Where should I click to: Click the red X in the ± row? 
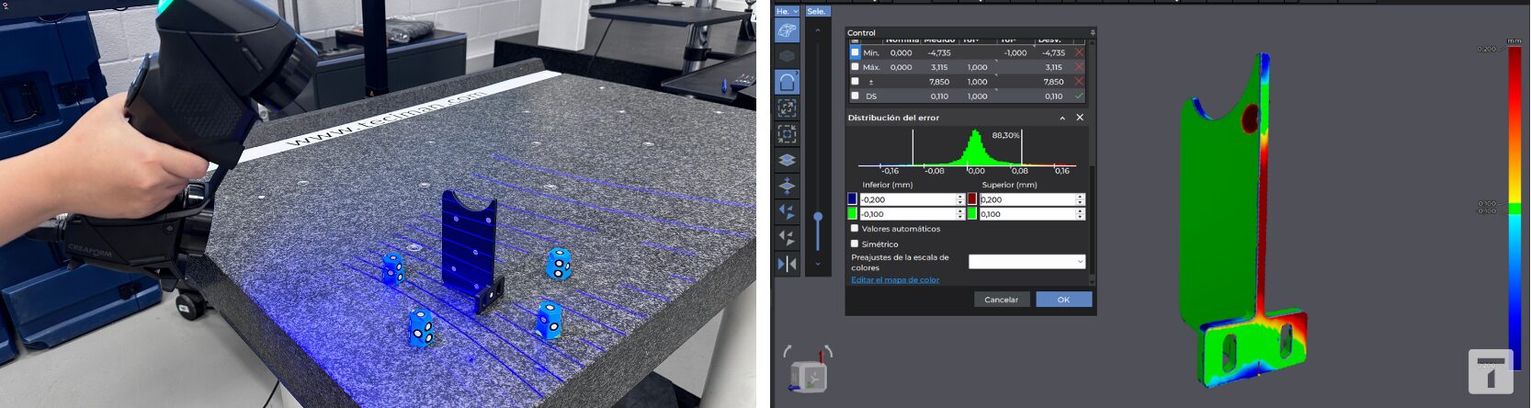[x=1079, y=82]
